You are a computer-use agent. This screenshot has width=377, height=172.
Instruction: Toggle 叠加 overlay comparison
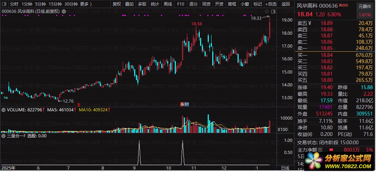click(x=129, y=4)
